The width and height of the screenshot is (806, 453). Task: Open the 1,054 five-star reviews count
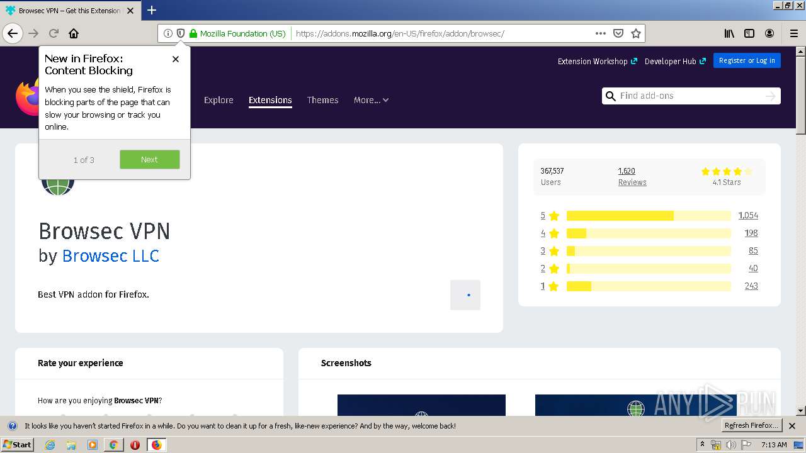click(x=748, y=216)
